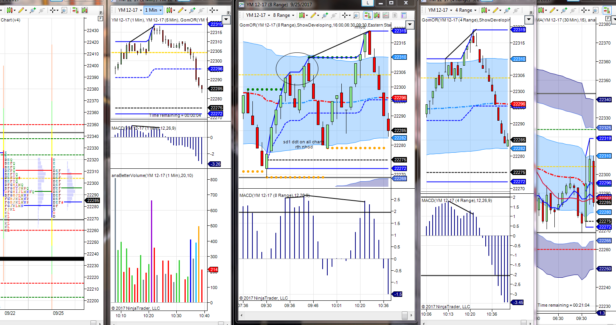This screenshot has height=325, width=616.
Task: Open drawing tools pencil in 4 Range window
Action: [497, 10]
